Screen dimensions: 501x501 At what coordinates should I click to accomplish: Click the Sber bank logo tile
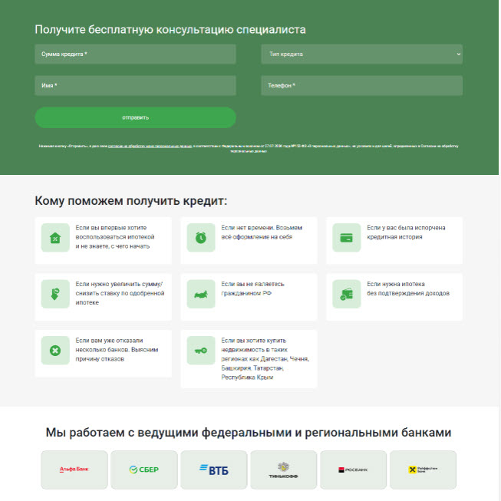(x=144, y=470)
